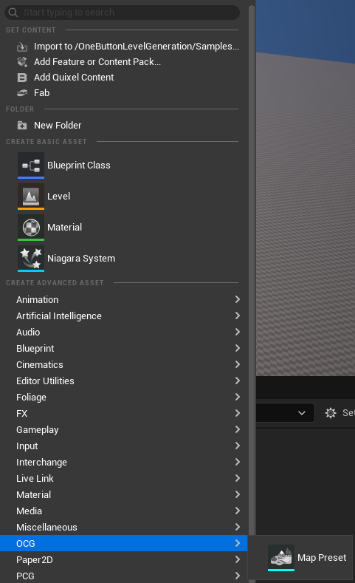This screenshot has width=355, height=583.
Task: Create a basic Material asset
Action: tap(65, 227)
